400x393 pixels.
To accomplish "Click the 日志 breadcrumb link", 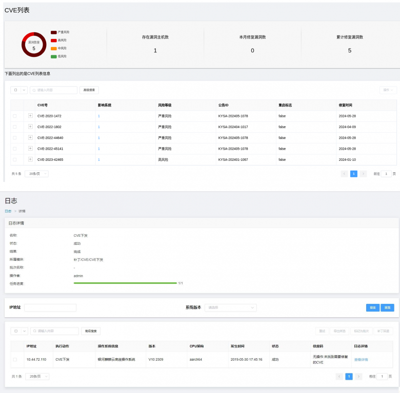I will pos(8,211).
